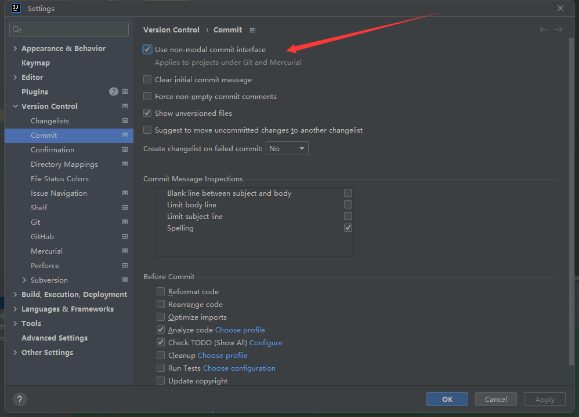Click the icon beside the Commit breadcrumb
579x417 pixels.
pos(252,30)
